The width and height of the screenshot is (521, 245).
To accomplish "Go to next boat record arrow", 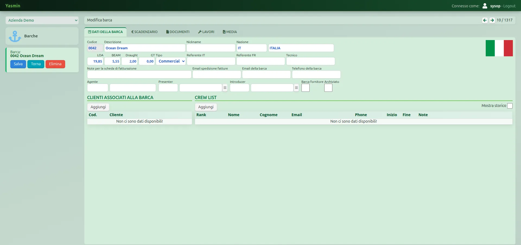I will pyautogui.click(x=492, y=20).
